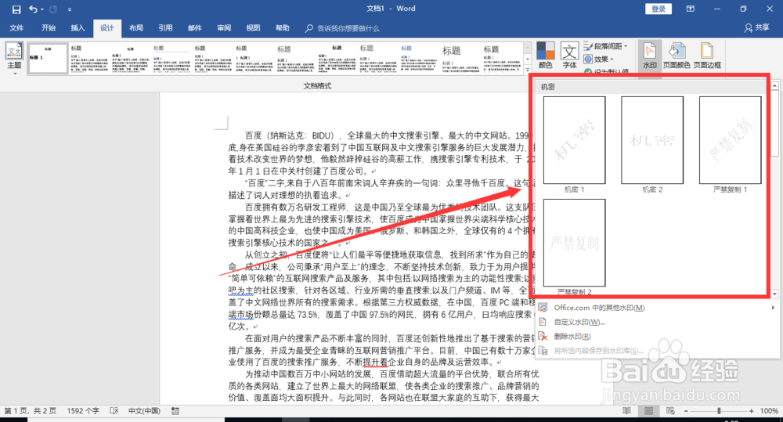
Task: Open the 页面颜色 page color menu
Action: [677, 55]
